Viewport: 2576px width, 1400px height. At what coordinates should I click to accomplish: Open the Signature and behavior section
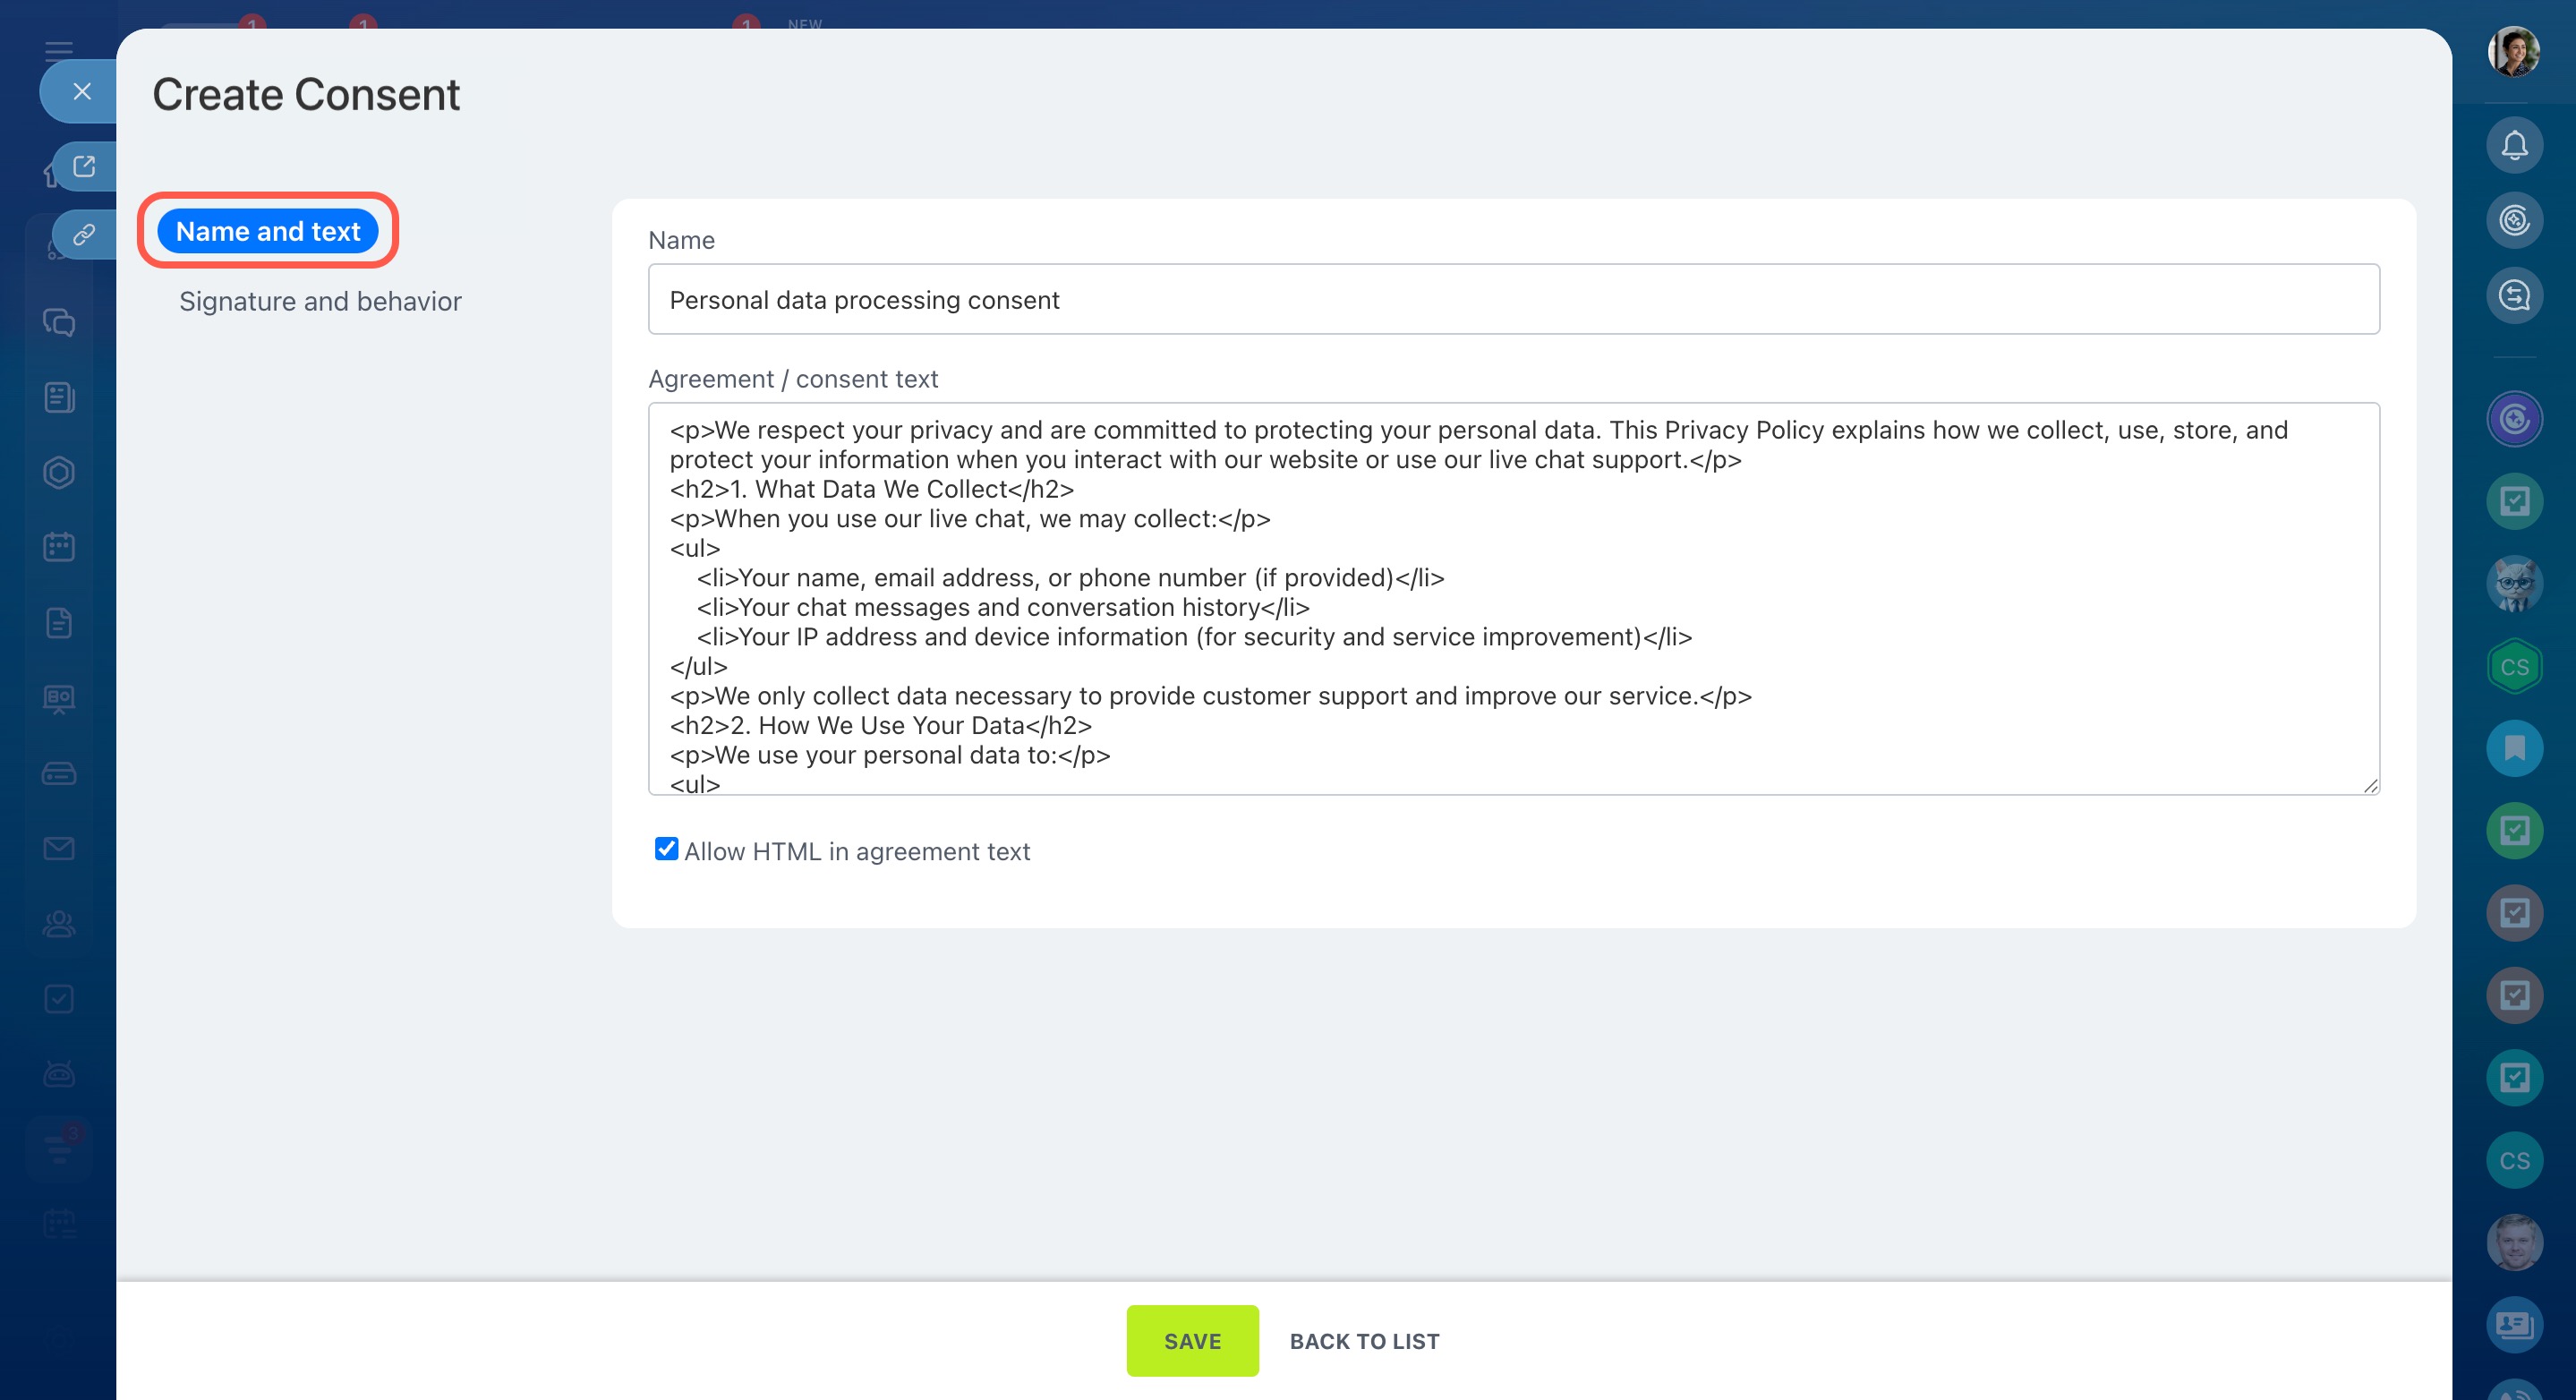320,301
